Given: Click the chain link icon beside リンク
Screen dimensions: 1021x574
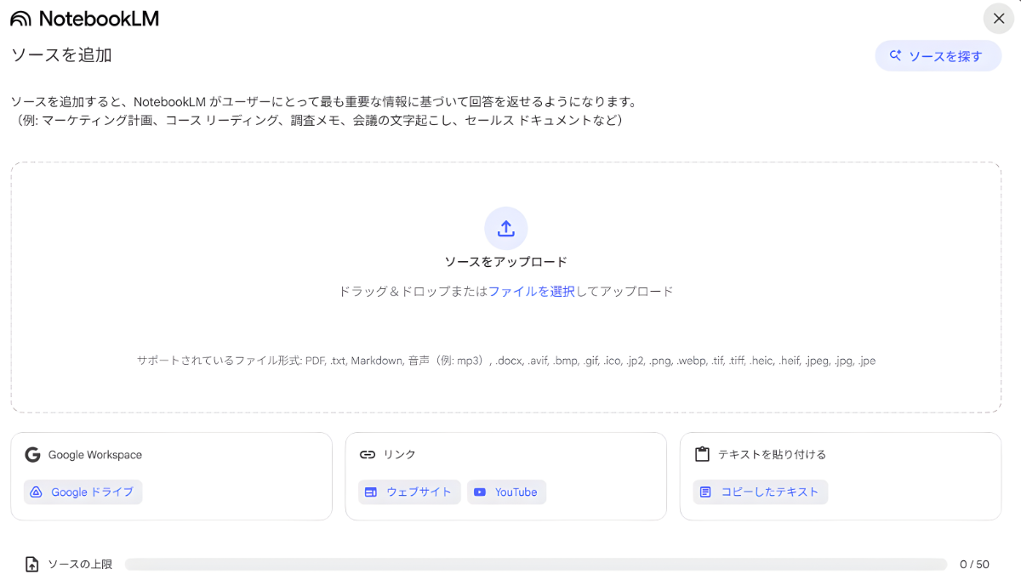Looking at the screenshot, I should [367, 455].
